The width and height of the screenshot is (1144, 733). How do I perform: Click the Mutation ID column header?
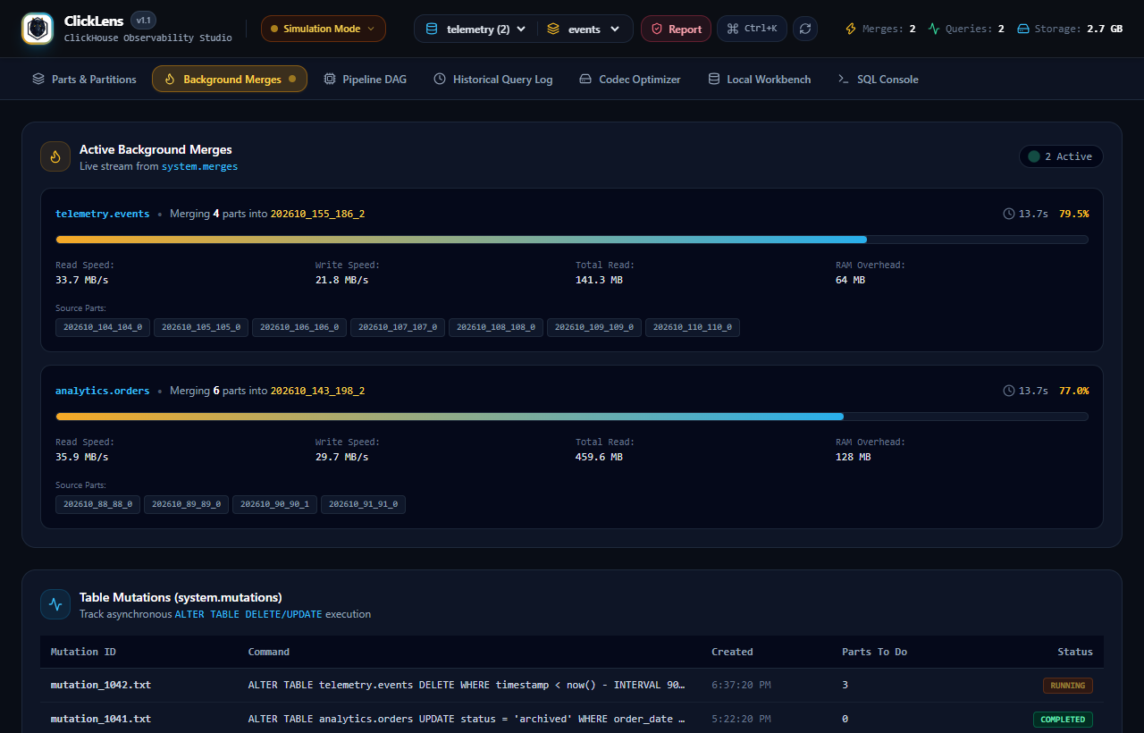click(x=83, y=652)
